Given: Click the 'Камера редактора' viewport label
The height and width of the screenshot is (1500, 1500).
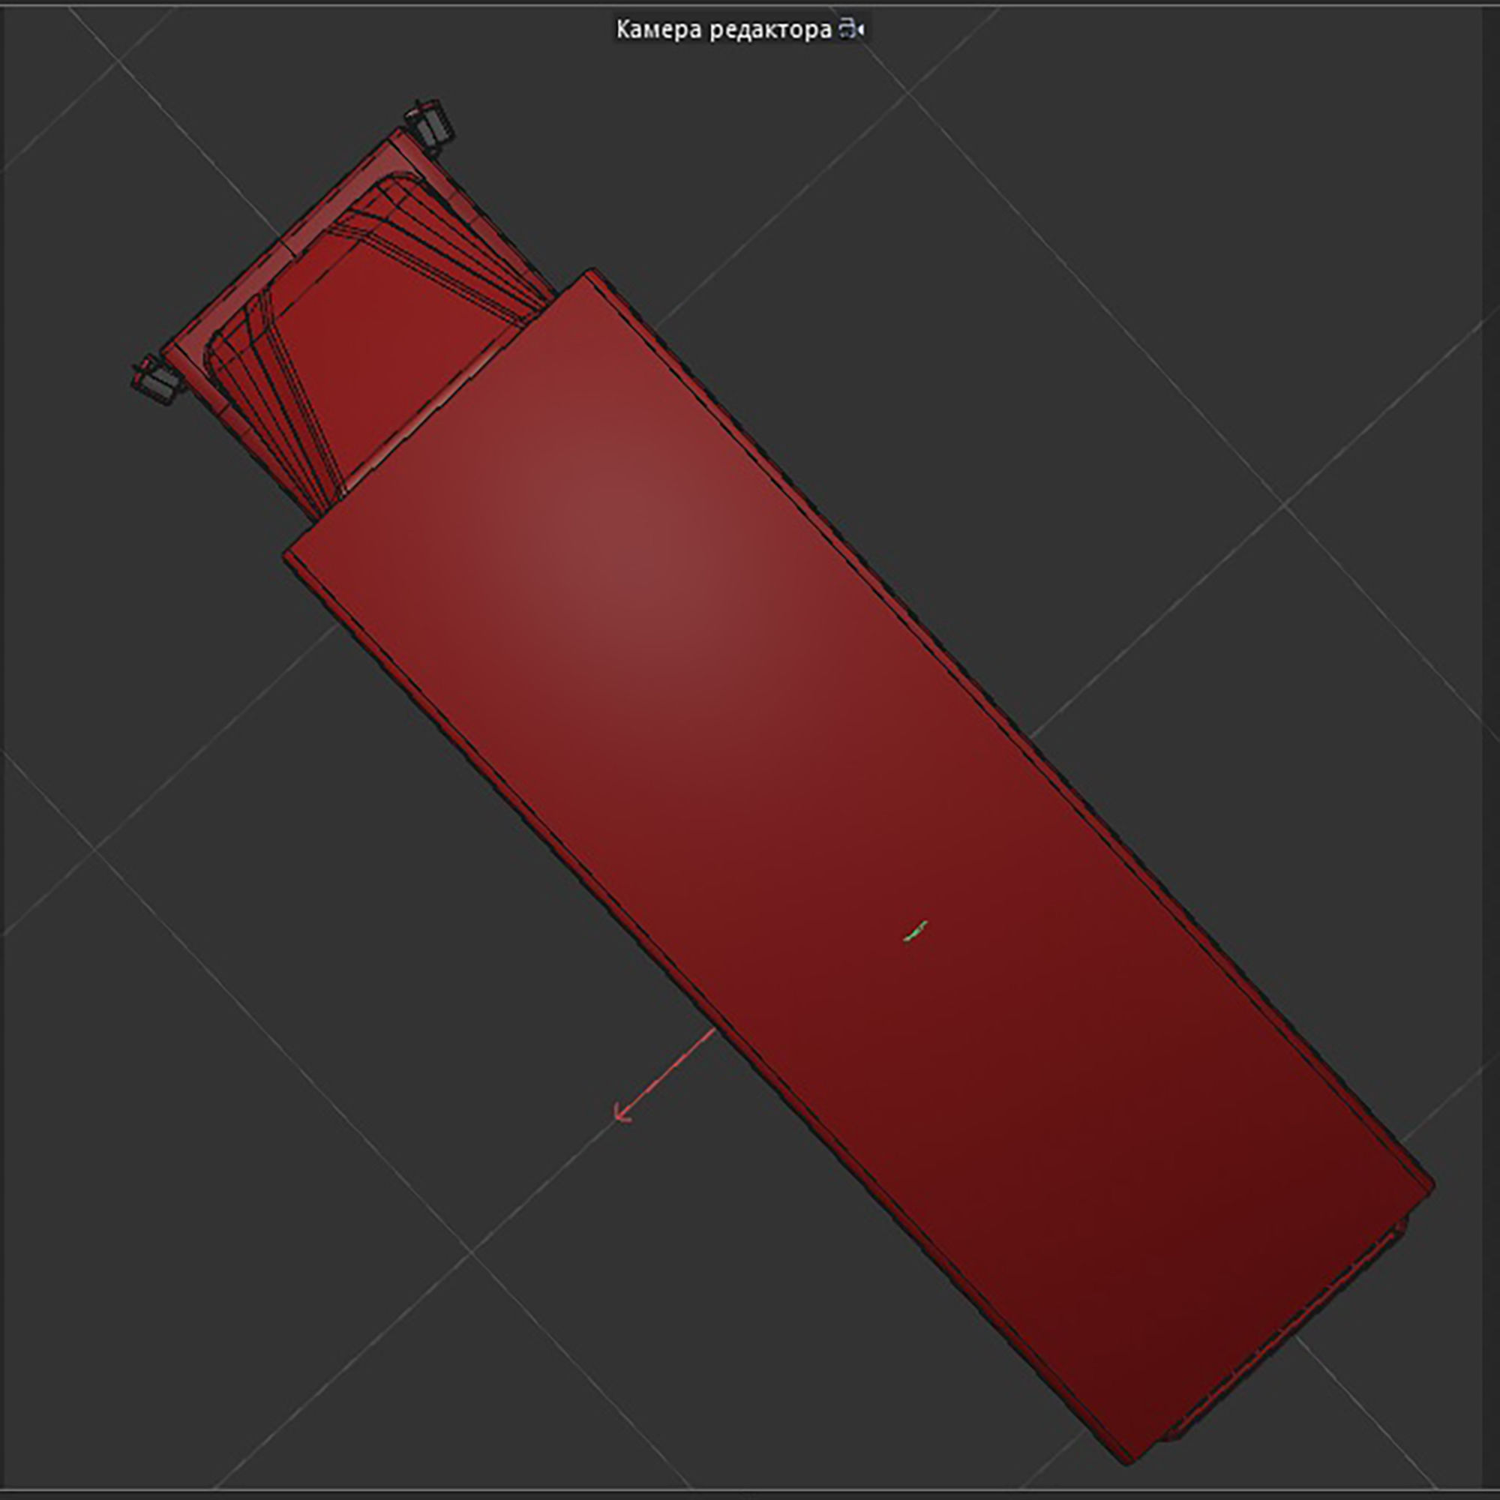Looking at the screenshot, I should pyautogui.click(x=723, y=30).
